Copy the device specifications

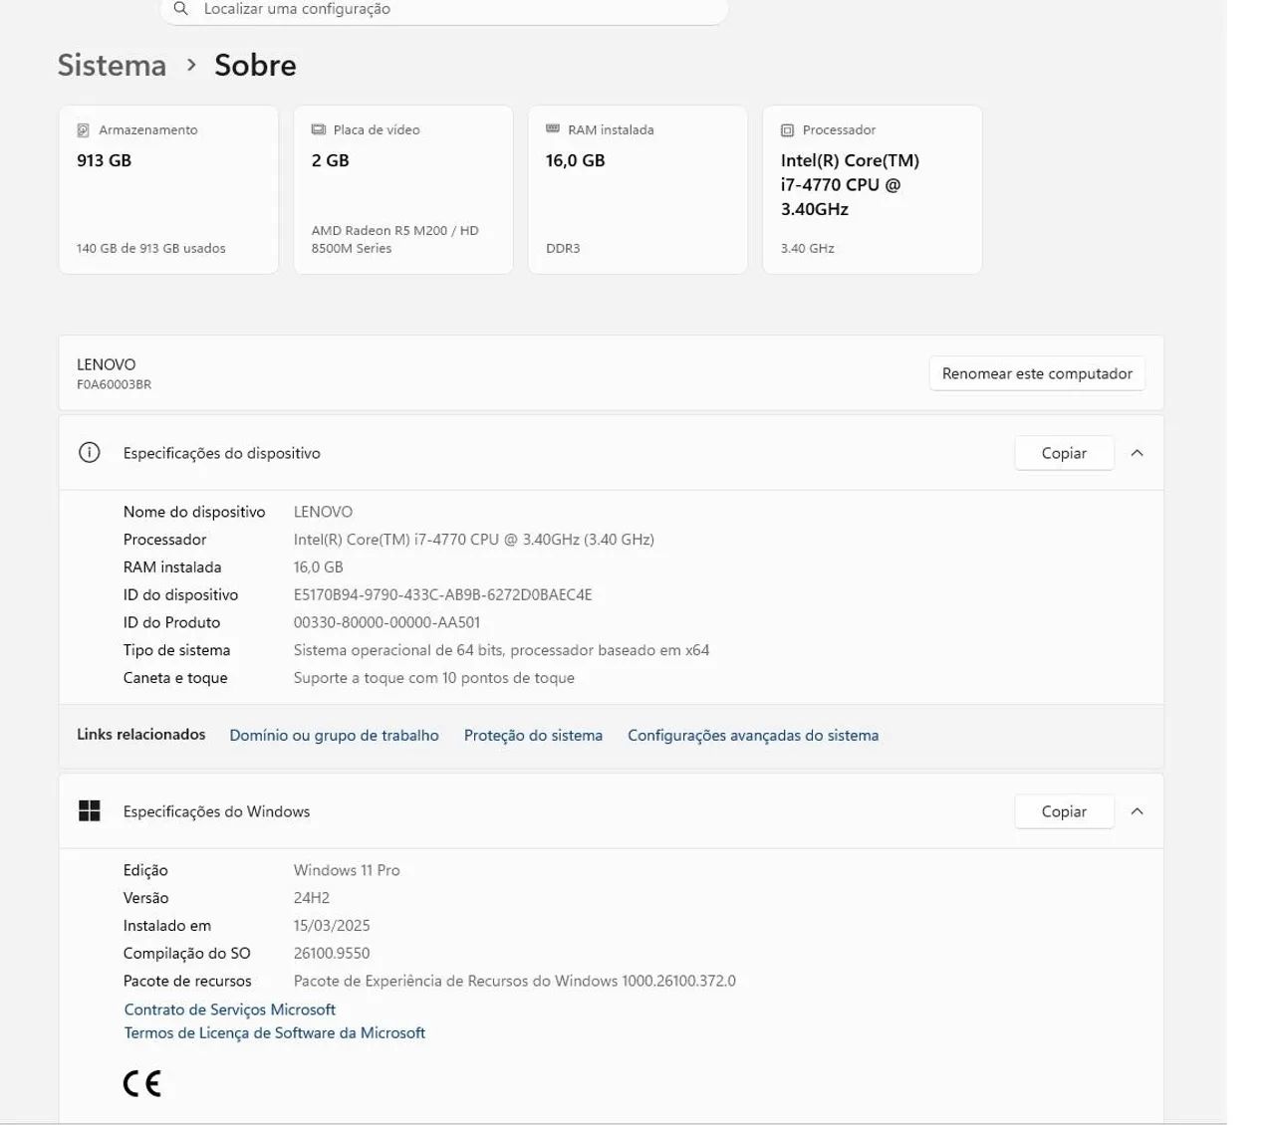click(x=1064, y=453)
